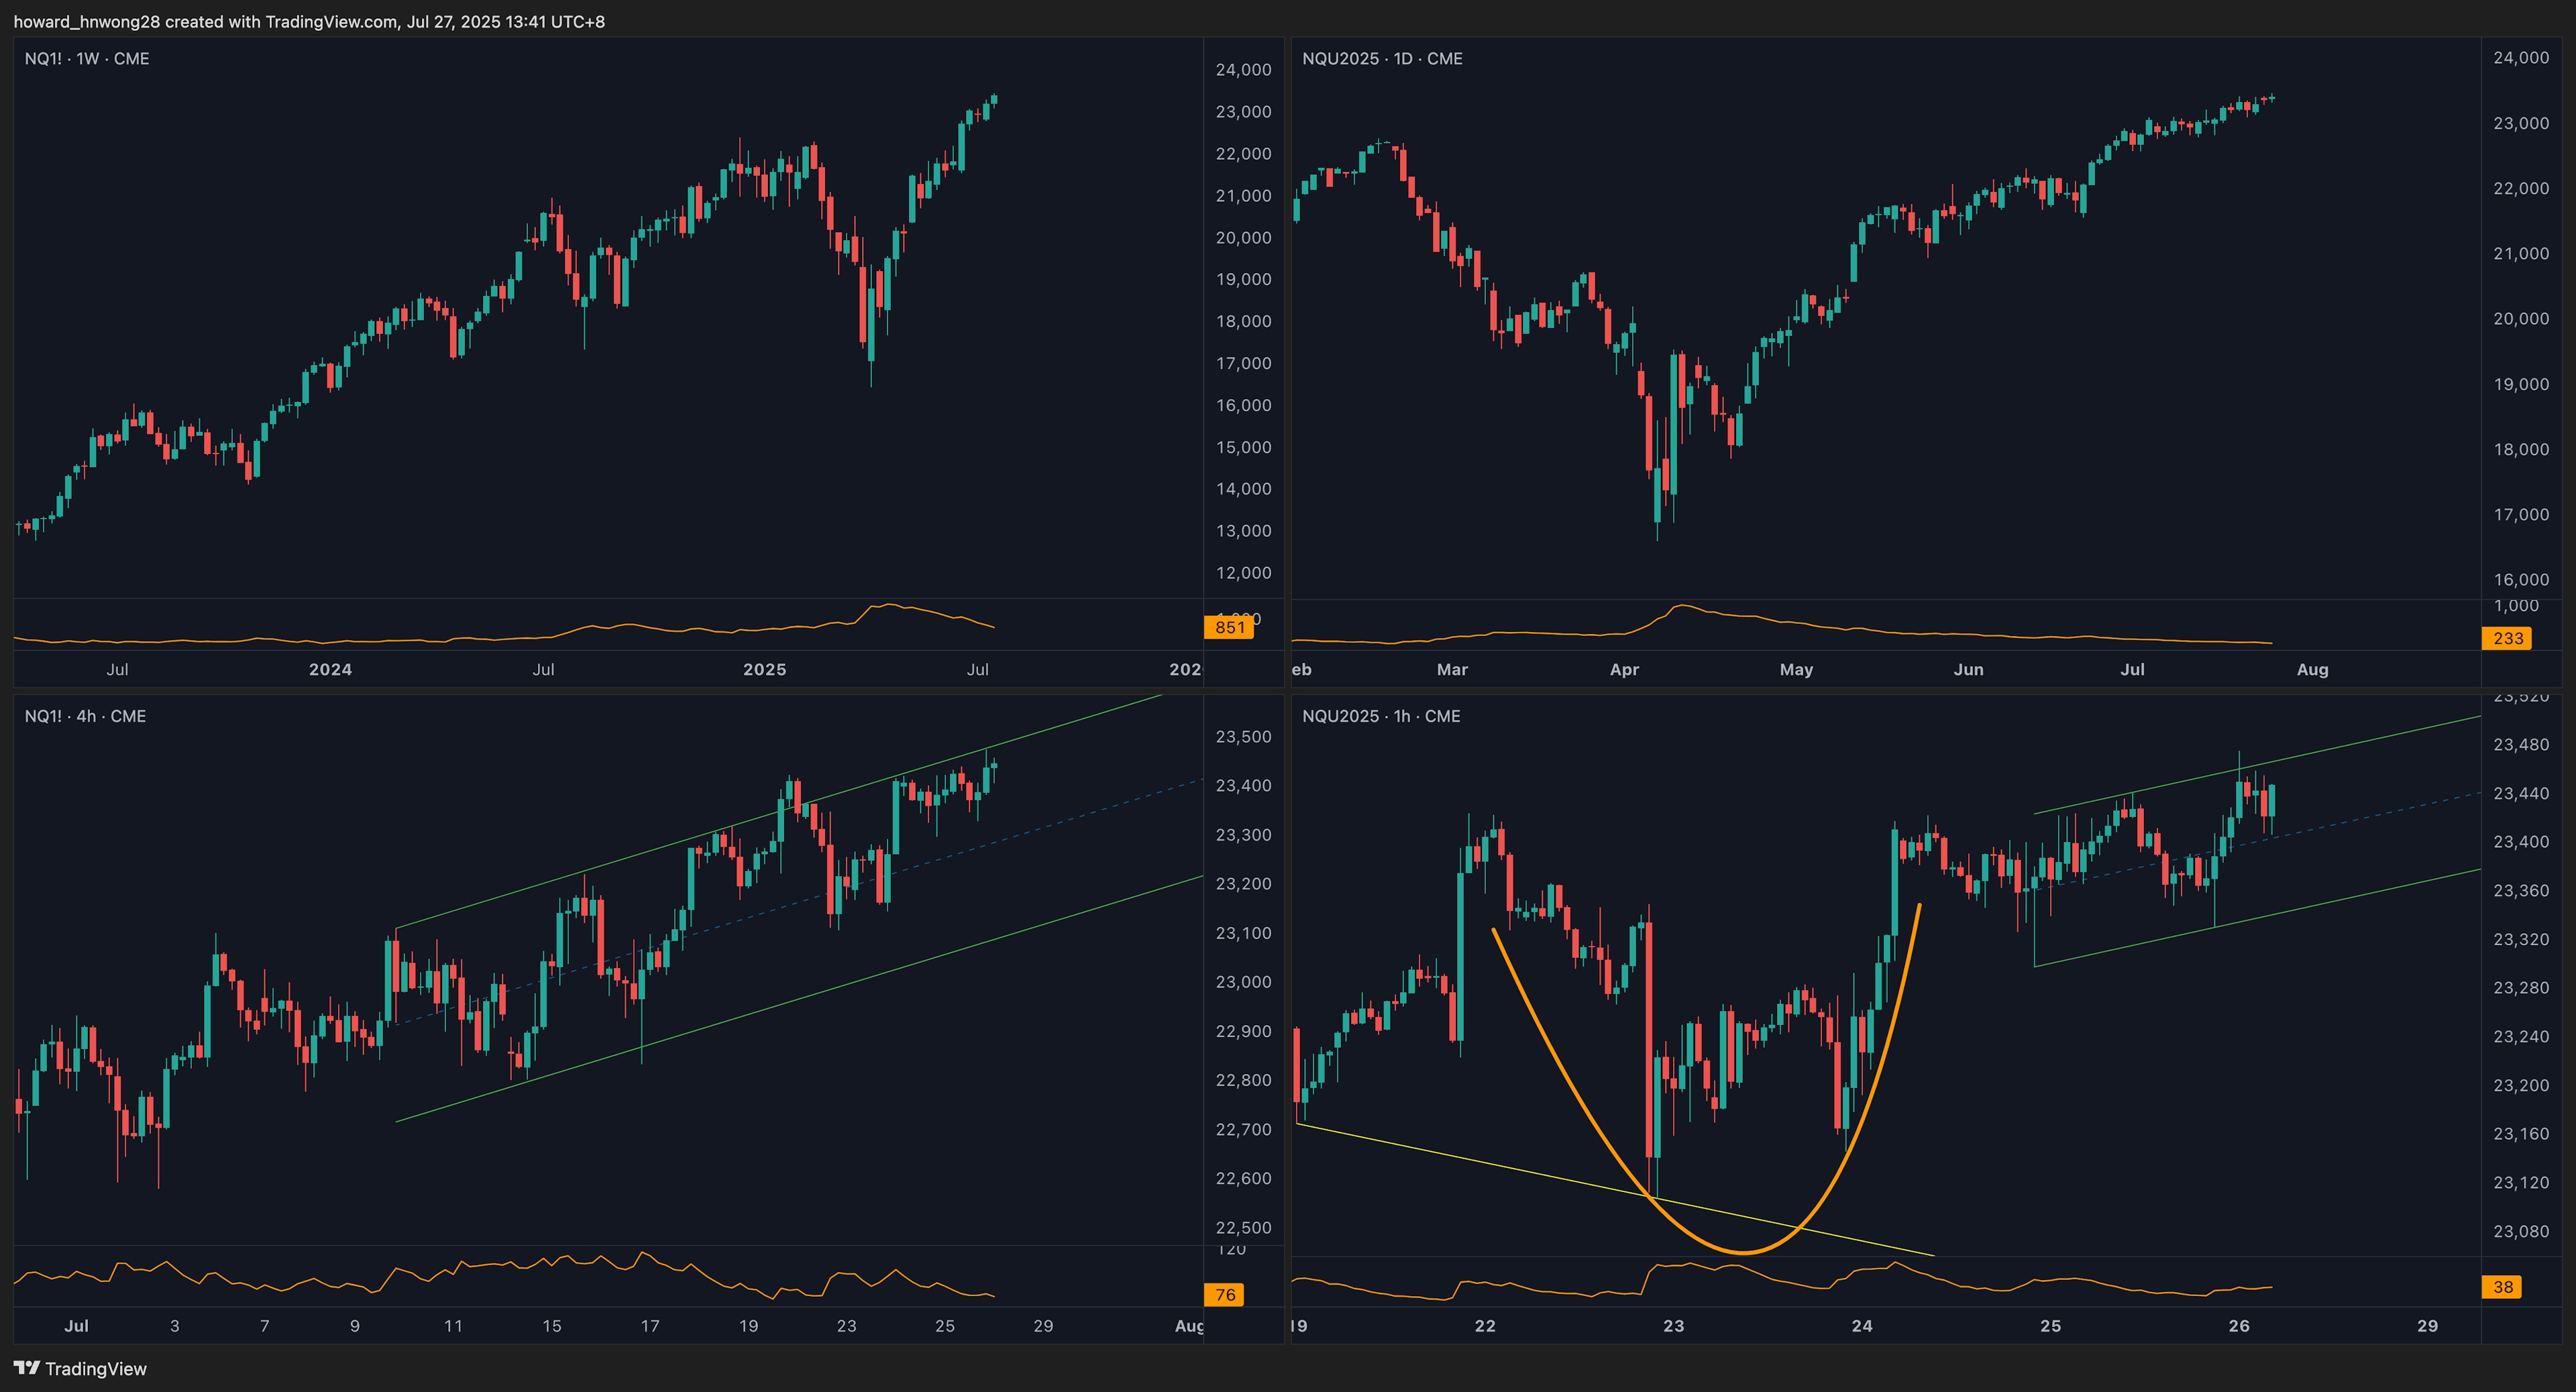Click the 19,000 price label on daily chart axis

click(x=2521, y=384)
